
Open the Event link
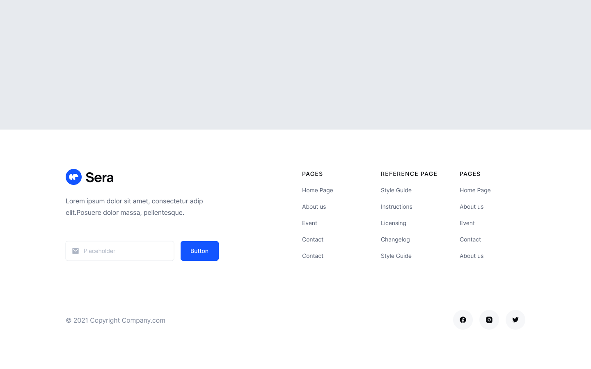309,223
